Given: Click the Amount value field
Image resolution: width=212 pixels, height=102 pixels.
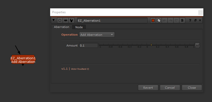Looking at the screenshot, I should [x=88, y=46].
